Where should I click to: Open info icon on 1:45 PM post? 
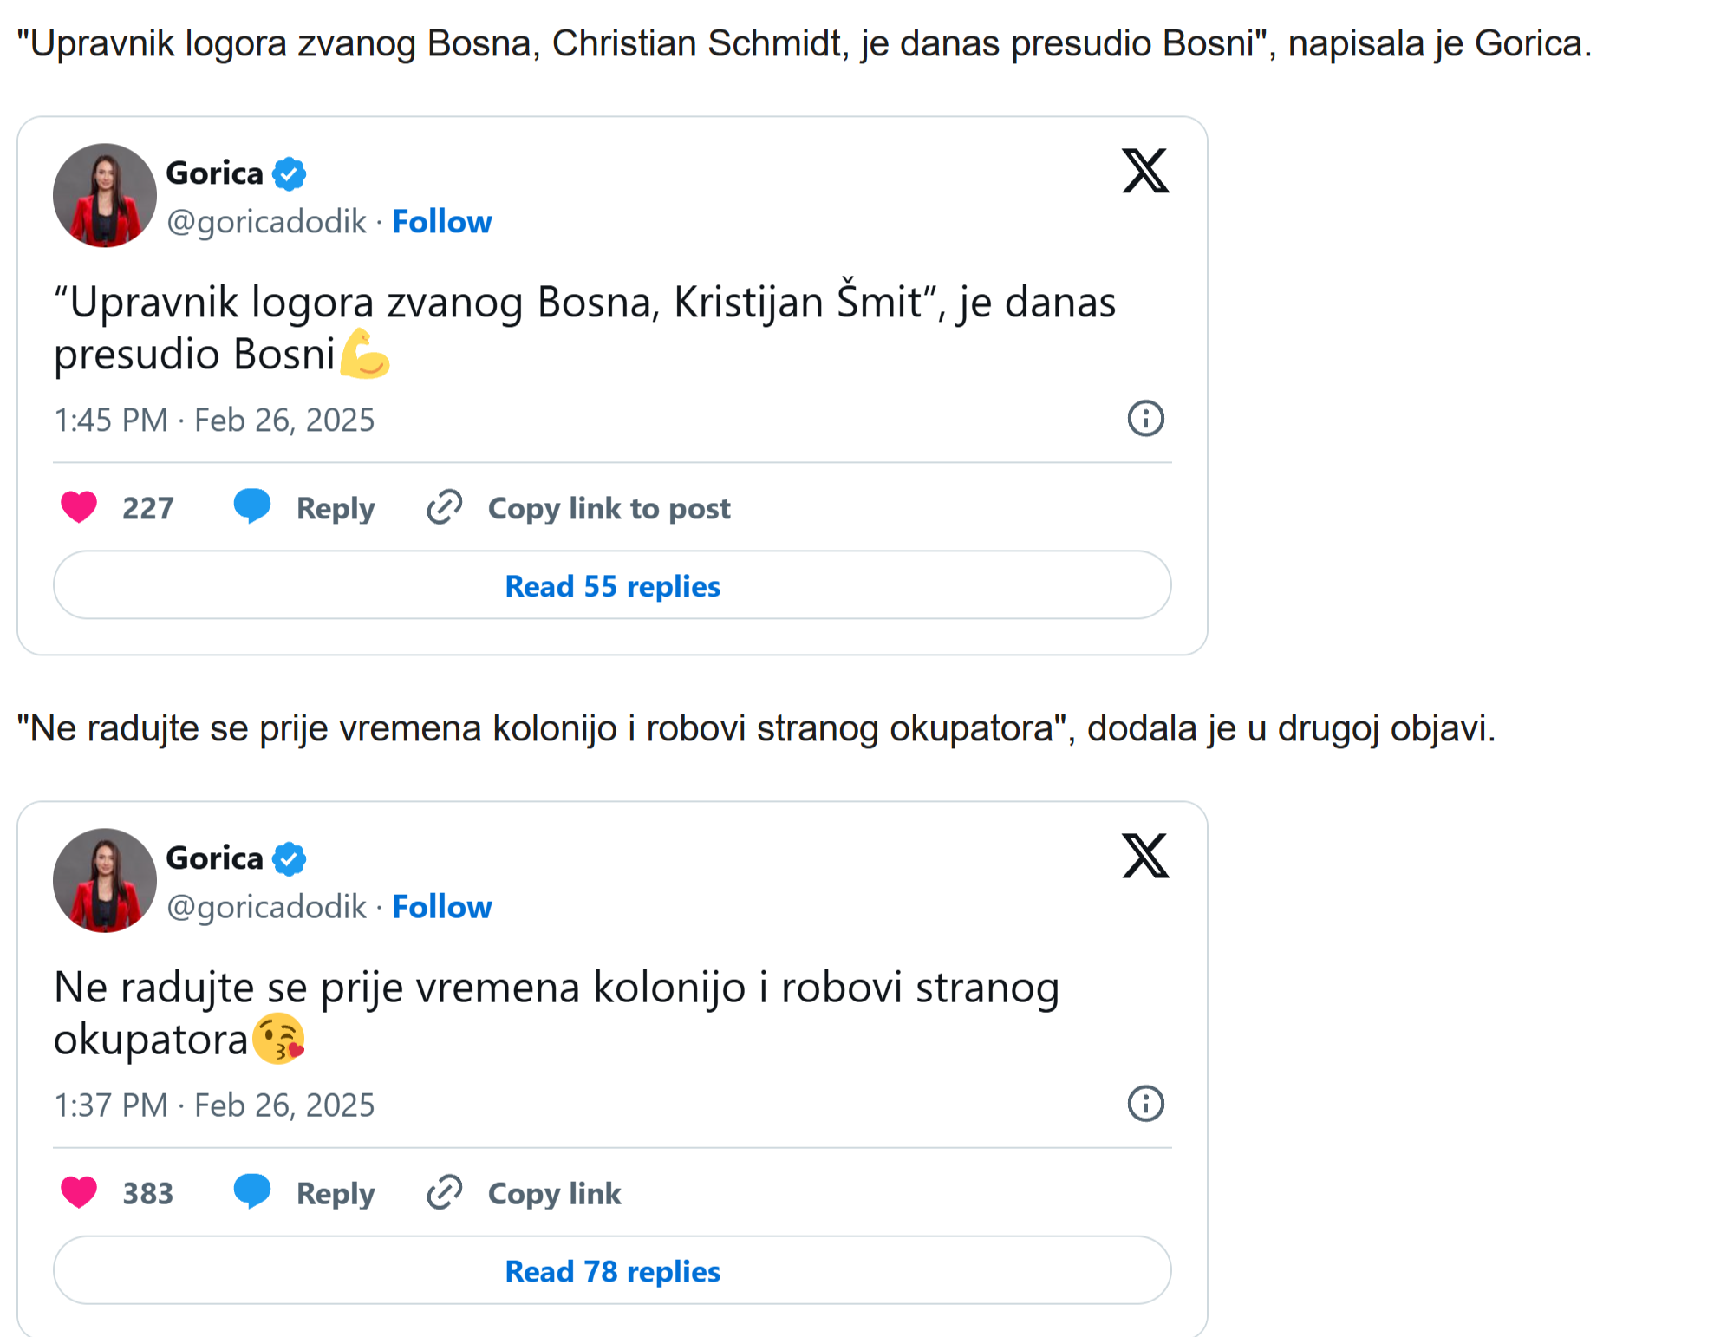point(1145,419)
